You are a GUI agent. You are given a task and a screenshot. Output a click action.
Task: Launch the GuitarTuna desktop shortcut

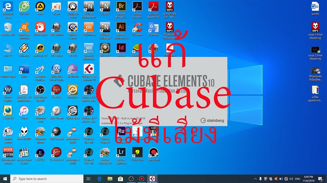click(x=137, y=154)
